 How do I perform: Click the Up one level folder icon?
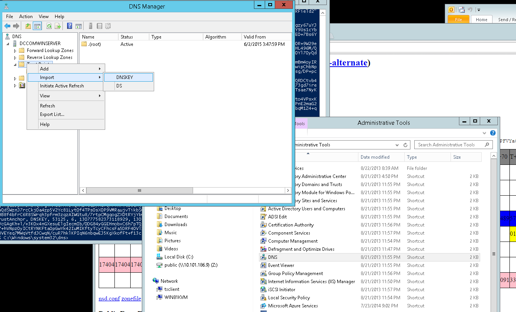pos(28,26)
